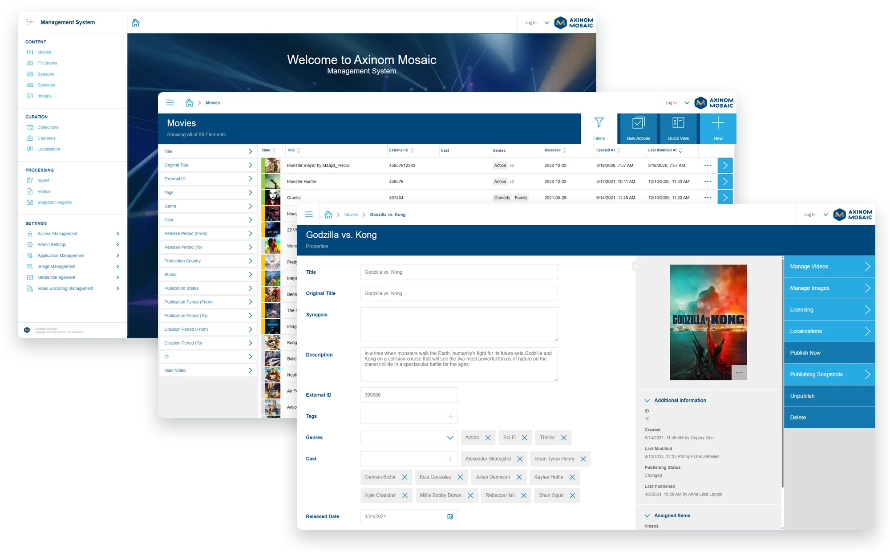890x552 pixels.
Task: Click Cruella movie thumbnail
Action: point(273,197)
